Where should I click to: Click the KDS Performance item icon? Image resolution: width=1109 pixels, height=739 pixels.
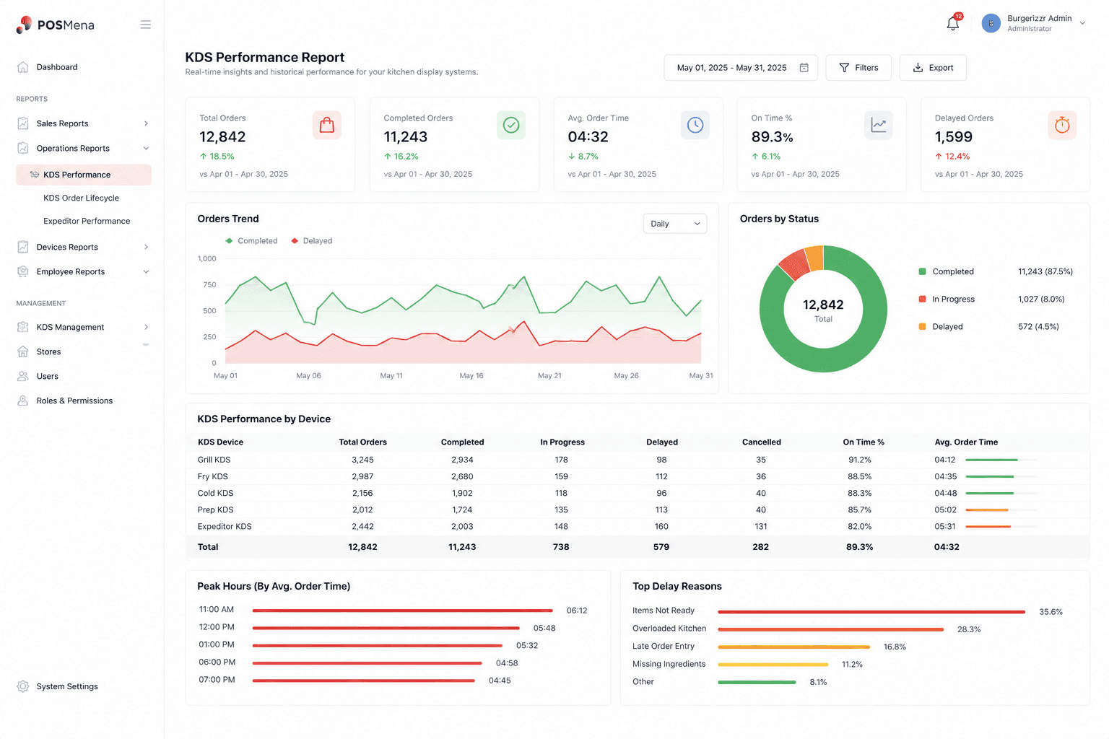click(34, 175)
